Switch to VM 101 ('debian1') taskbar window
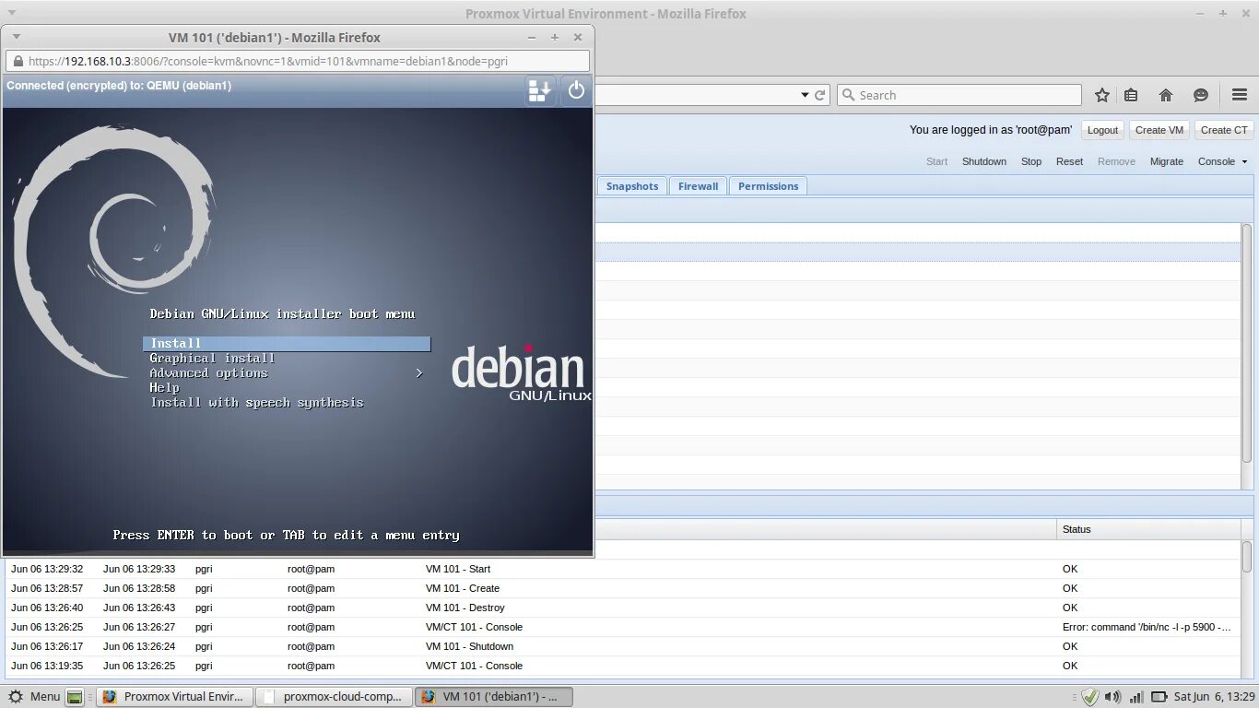 click(x=493, y=697)
